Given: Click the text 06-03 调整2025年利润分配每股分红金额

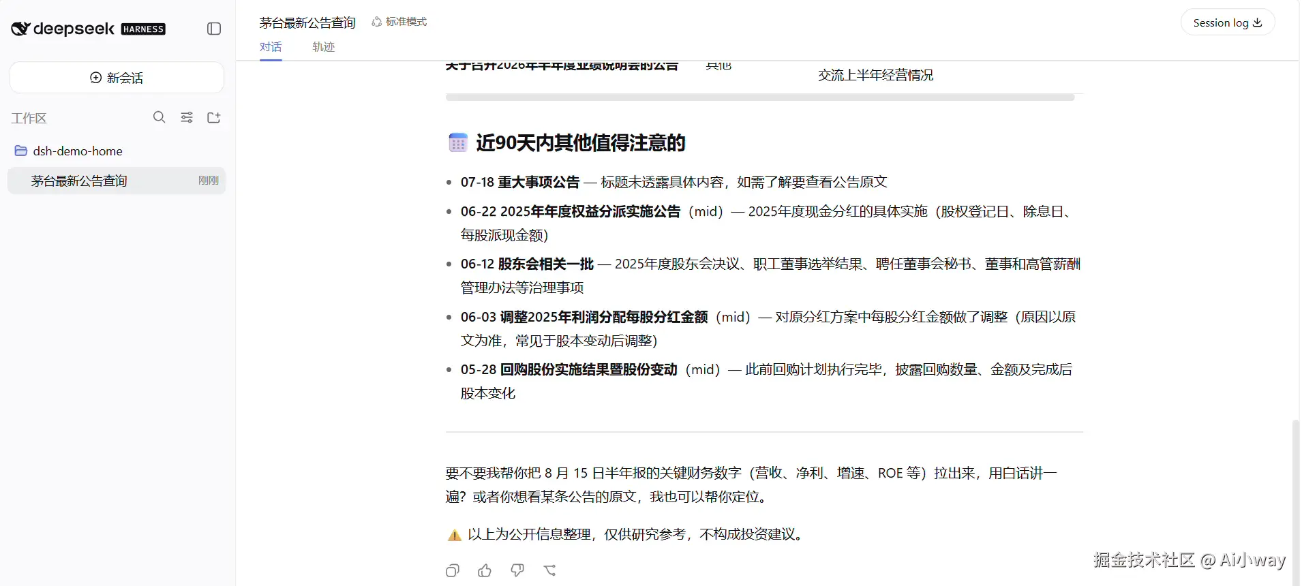Looking at the screenshot, I should 584,317.
